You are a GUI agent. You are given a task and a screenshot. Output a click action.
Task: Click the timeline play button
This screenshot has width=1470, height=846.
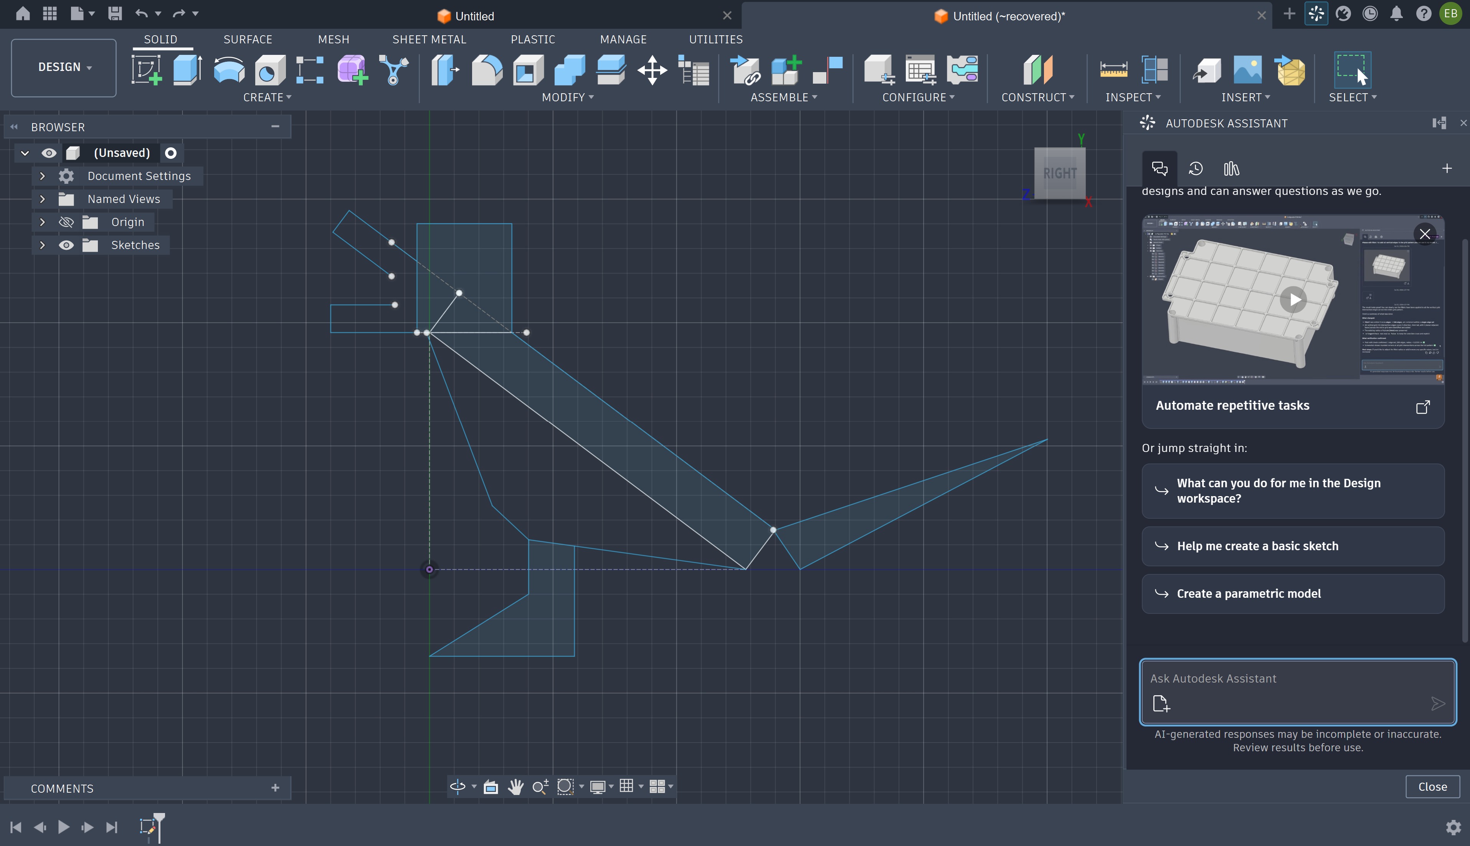point(64,827)
